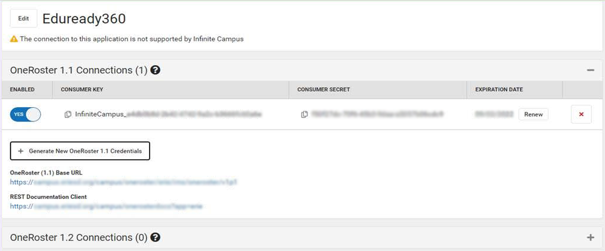Open help for OneRoster 1.1 Connections
This screenshot has height=251, width=605.
[x=156, y=70]
